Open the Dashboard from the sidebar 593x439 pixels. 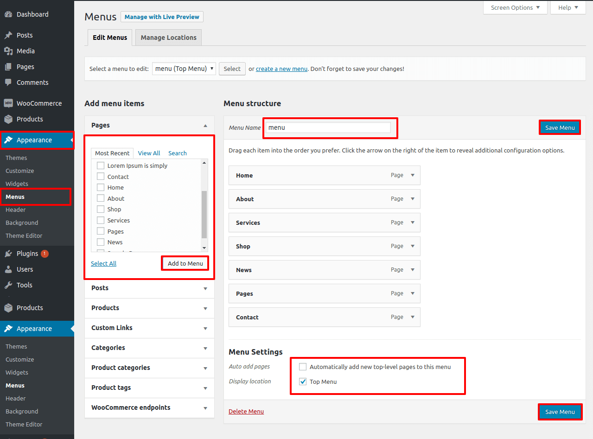point(9,14)
